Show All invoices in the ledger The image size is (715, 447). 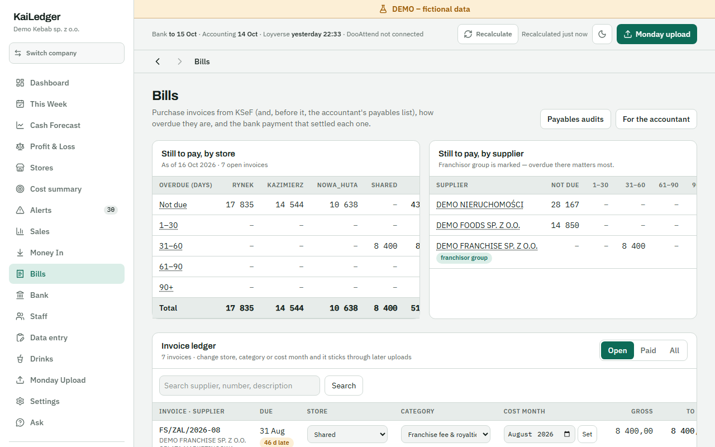click(674, 350)
